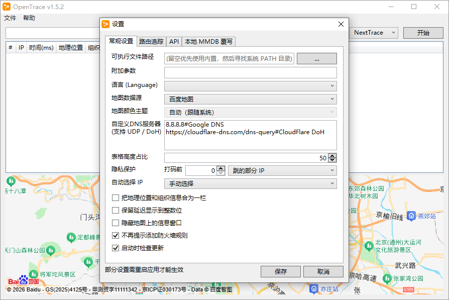Viewport: 449px width, 300px height.
Task: Uncheck 不再提示添加防火墙规则 checkbox
Action: [116, 236]
